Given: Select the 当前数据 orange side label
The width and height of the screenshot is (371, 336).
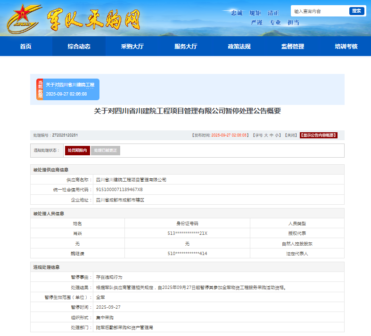Looking at the screenshot, I should point(40,89).
